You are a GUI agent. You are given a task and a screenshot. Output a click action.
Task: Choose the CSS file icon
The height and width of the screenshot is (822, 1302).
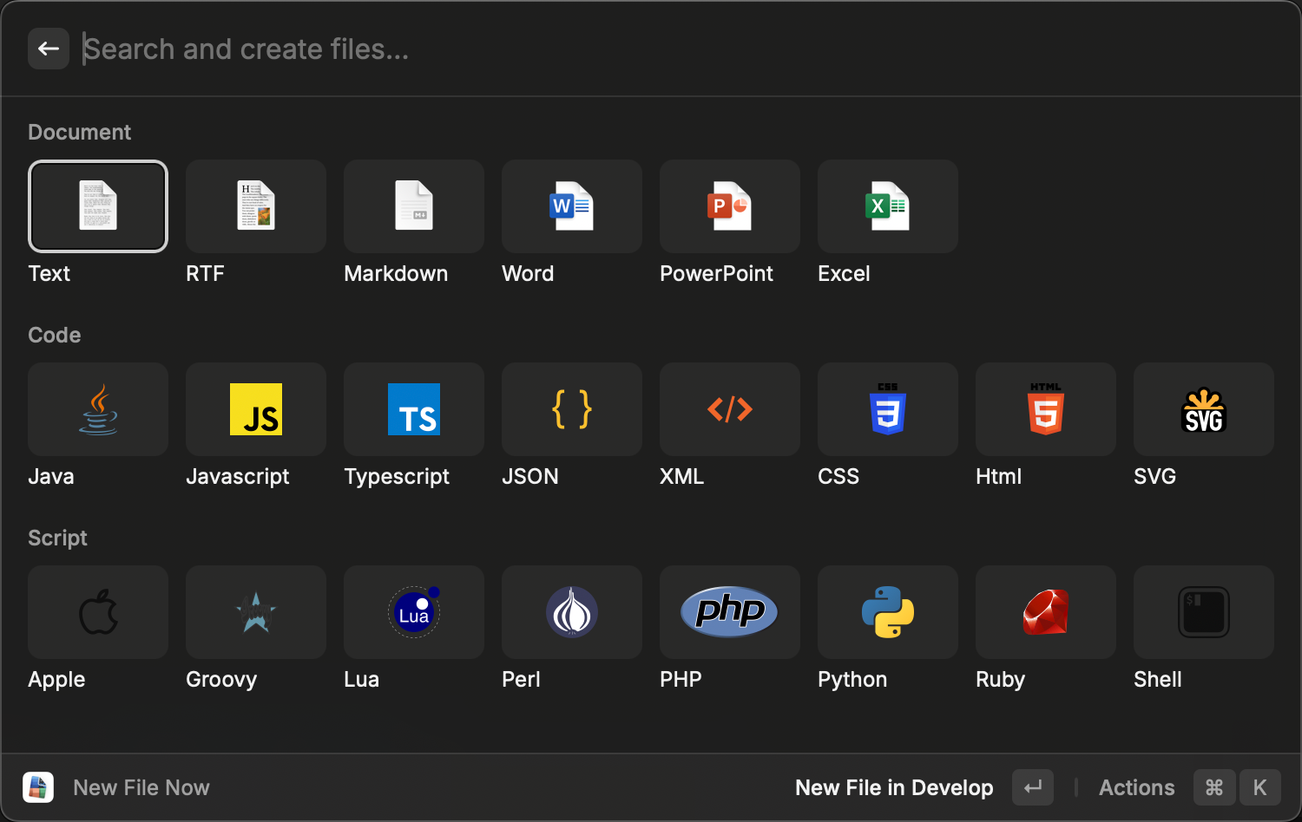tap(888, 409)
